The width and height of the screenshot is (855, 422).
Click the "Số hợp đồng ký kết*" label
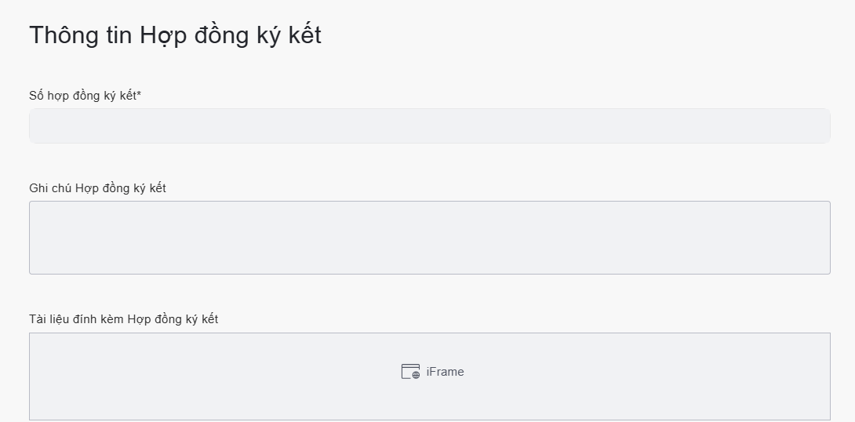click(x=84, y=96)
